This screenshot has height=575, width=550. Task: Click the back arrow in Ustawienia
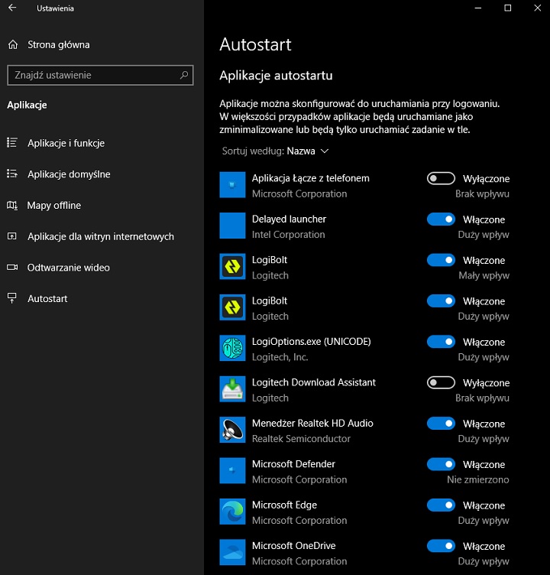click(x=12, y=8)
